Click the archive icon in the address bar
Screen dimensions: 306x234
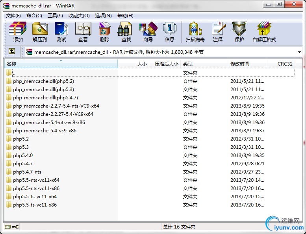(x=29, y=52)
